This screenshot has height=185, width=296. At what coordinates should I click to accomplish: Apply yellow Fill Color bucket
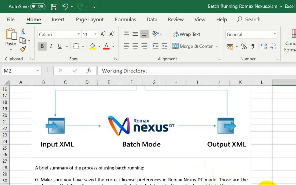click(92, 46)
